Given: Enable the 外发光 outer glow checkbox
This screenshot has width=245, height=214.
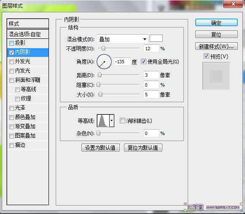Looking at the screenshot, I should 11,62.
